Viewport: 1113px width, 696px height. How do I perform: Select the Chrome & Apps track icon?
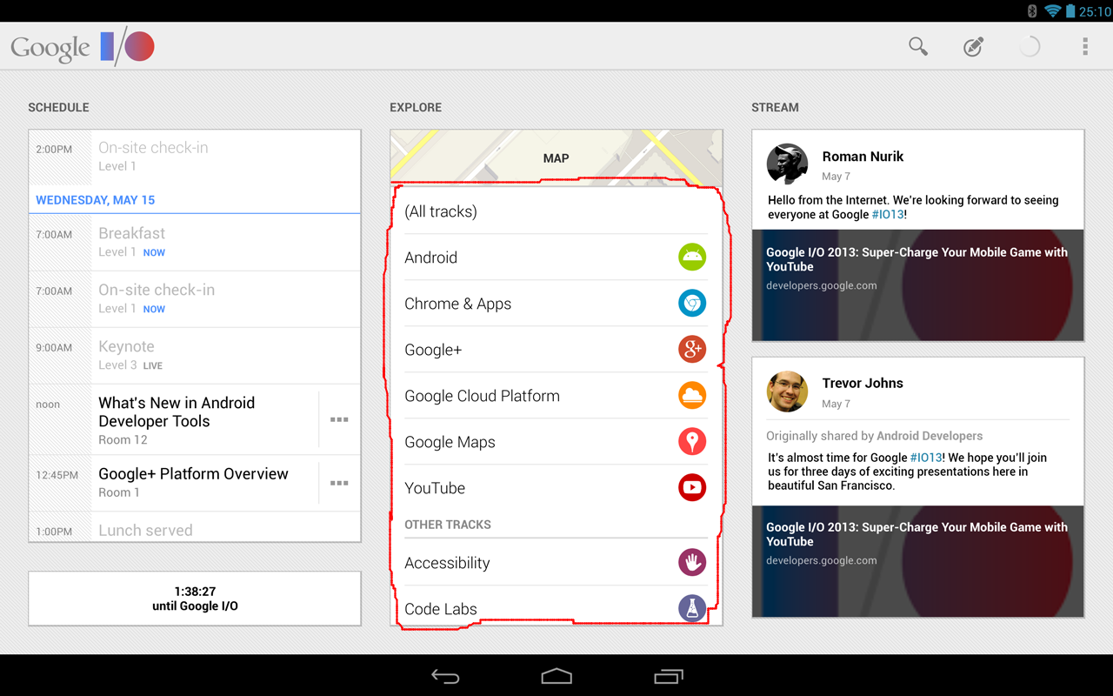click(692, 303)
